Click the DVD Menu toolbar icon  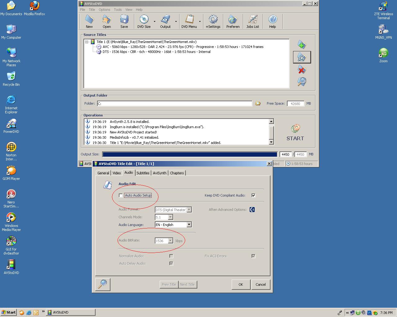coord(189,21)
